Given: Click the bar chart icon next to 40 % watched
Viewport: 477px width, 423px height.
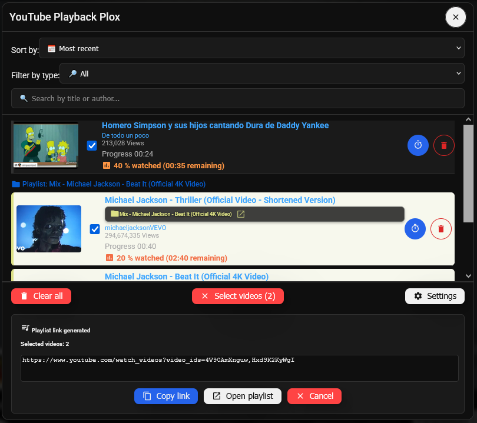Looking at the screenshot, I should click(x=107, y=166).
